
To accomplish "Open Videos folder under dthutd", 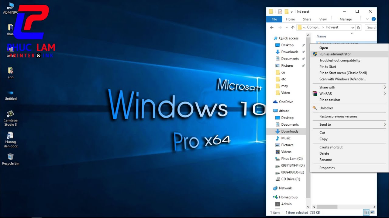I will coord(286,152).
